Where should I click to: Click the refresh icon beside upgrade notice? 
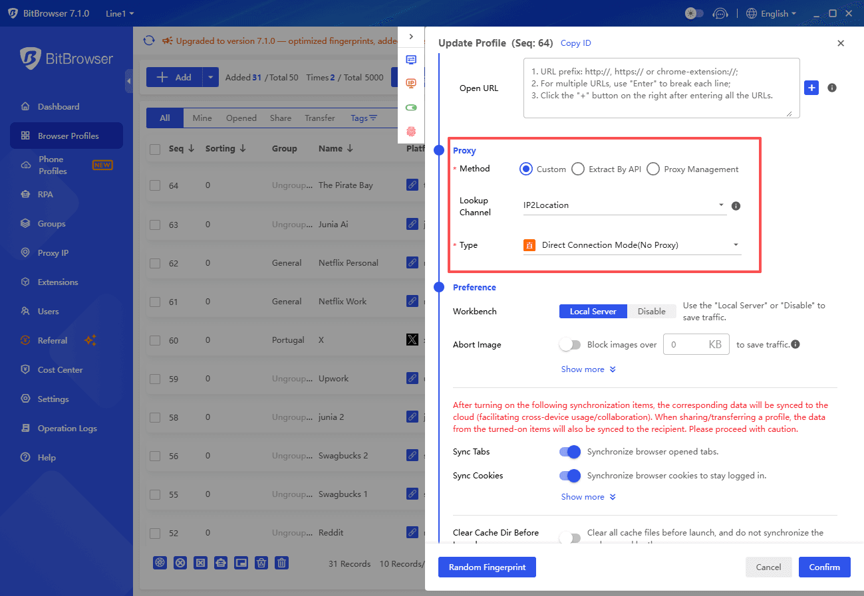[149, 41]
